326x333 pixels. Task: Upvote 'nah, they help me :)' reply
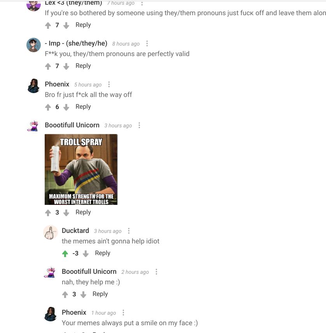pos(65,294)
